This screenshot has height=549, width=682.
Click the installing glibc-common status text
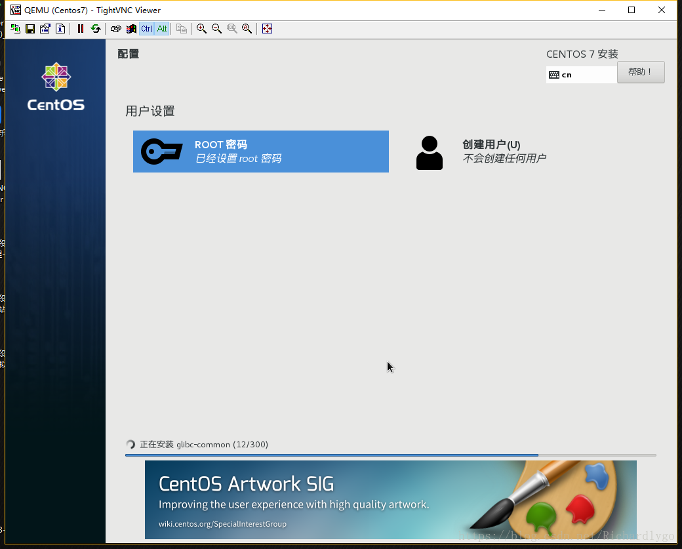pyautogui.click(x=204, y=445)
